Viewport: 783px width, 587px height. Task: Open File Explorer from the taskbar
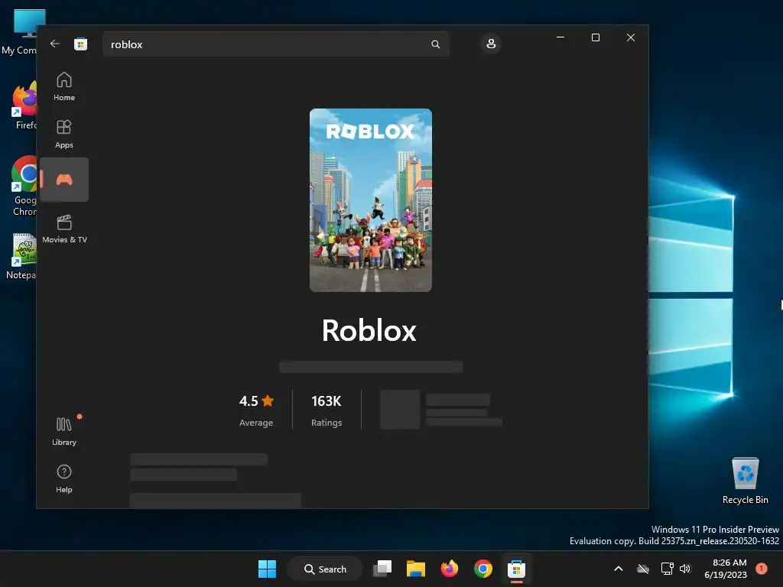415,569
